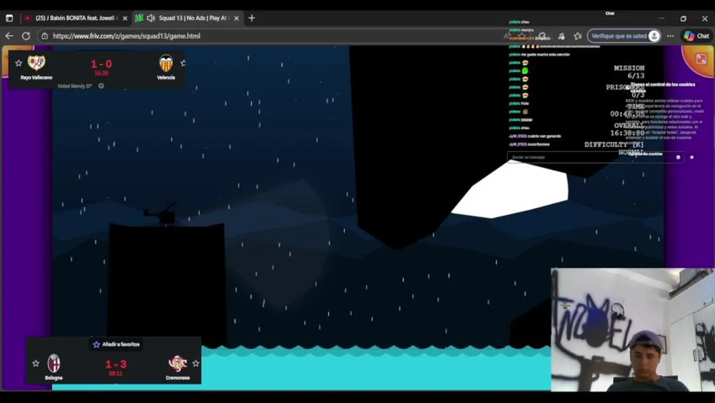Click the 'Verifique que es usted' profile button
The height and width of the screenshot is (403, 715).
pyautogui.click(x=625, y=36)
